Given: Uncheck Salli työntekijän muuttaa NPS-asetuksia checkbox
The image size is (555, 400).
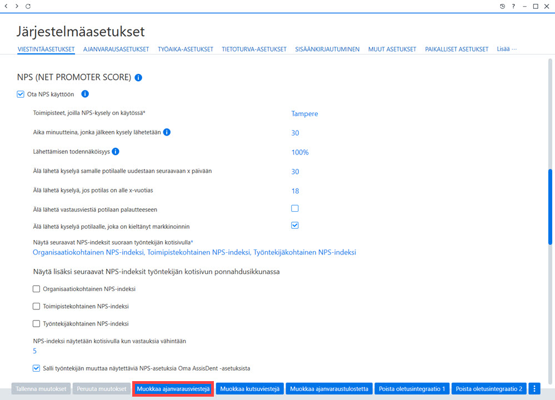Looking at the screenshot, I should click(x=36, y=368).
